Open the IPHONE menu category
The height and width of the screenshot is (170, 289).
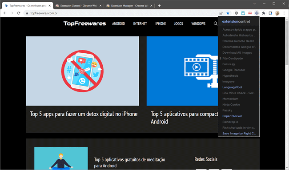coord(161,24)
